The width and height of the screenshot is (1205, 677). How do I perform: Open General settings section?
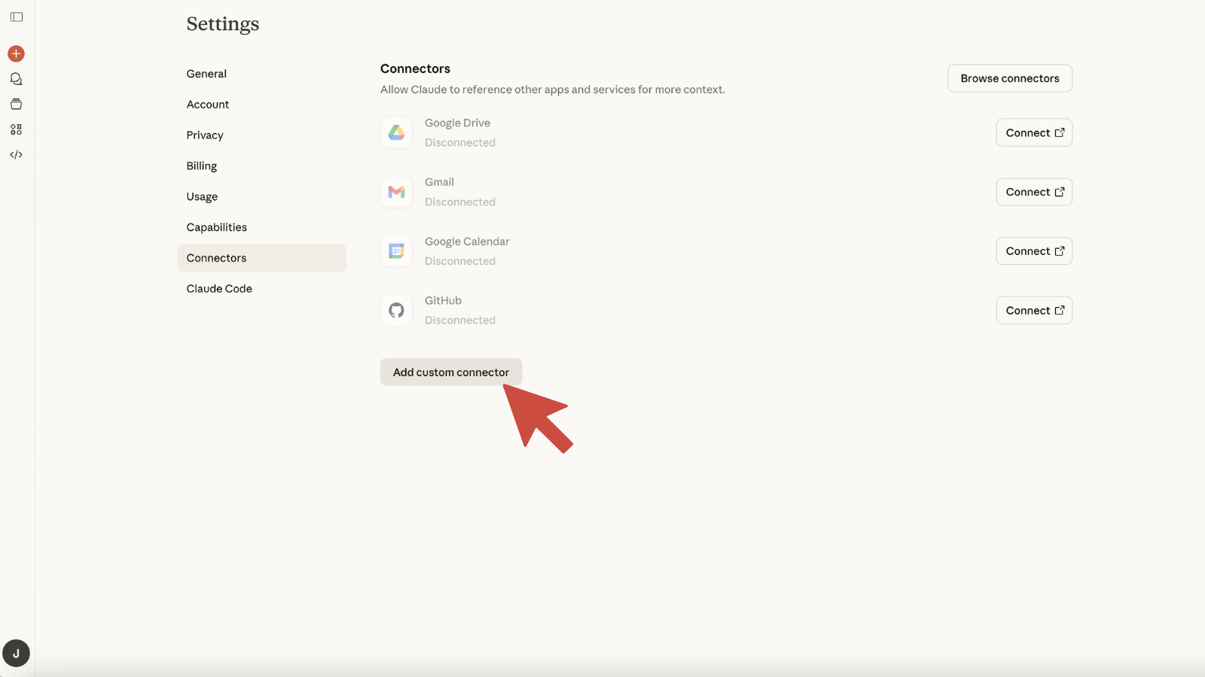[x=206, y=74]
